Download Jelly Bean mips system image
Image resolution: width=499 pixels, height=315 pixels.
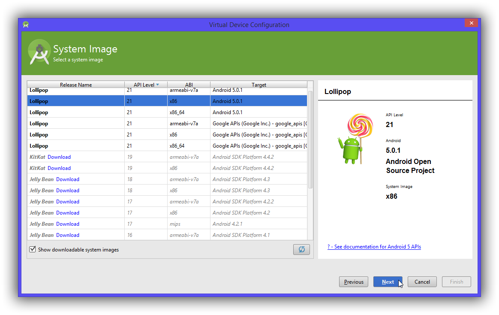[68, 224]
